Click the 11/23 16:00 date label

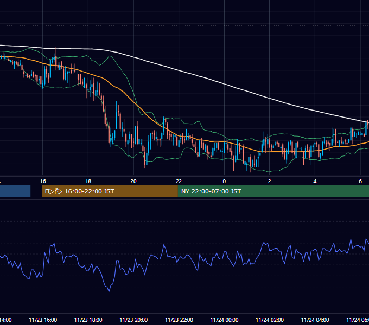[43, 320]
